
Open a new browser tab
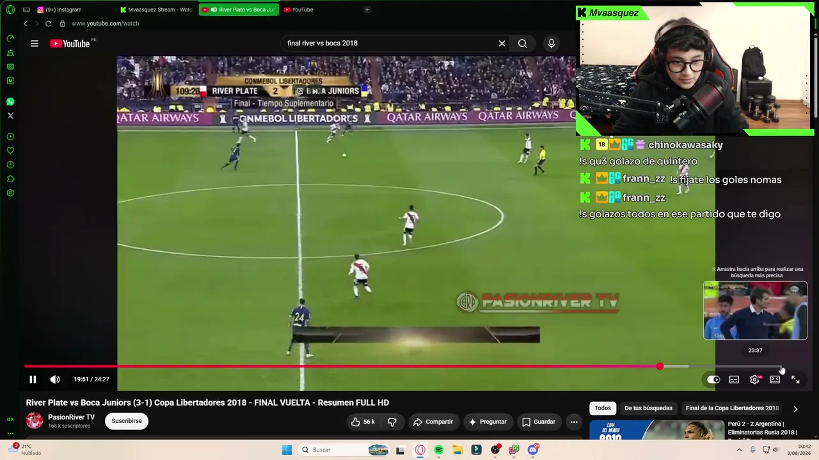pyautogui.click(x=367, y=10)
